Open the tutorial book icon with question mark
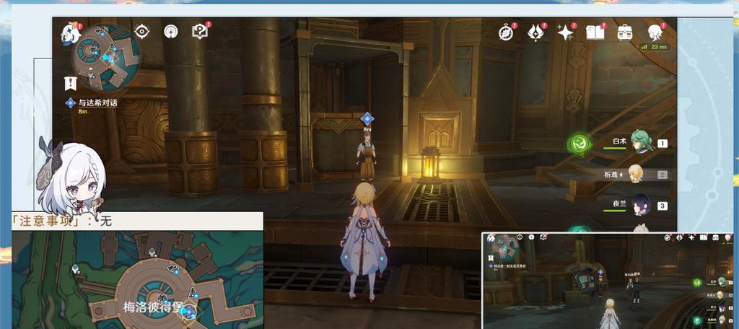The image size is (739, 329). [200, 32]
